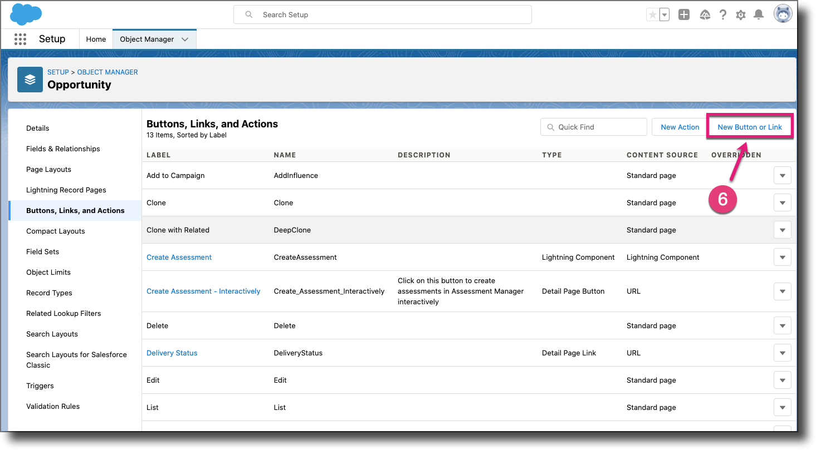Select Page Layouts in the sidebar
Image resolution: width=816 pixels, height=450 pixels.
click(x=48, y=170)
